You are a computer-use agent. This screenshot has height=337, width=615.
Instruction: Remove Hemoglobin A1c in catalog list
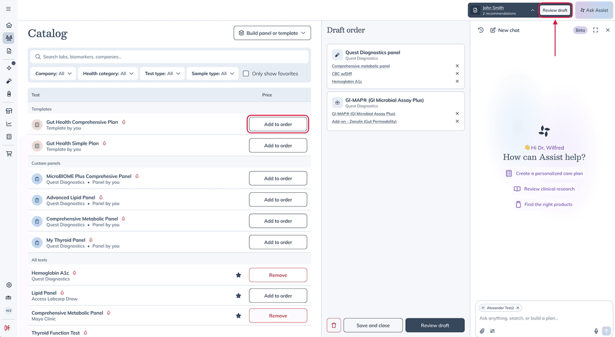coord(278,275)
